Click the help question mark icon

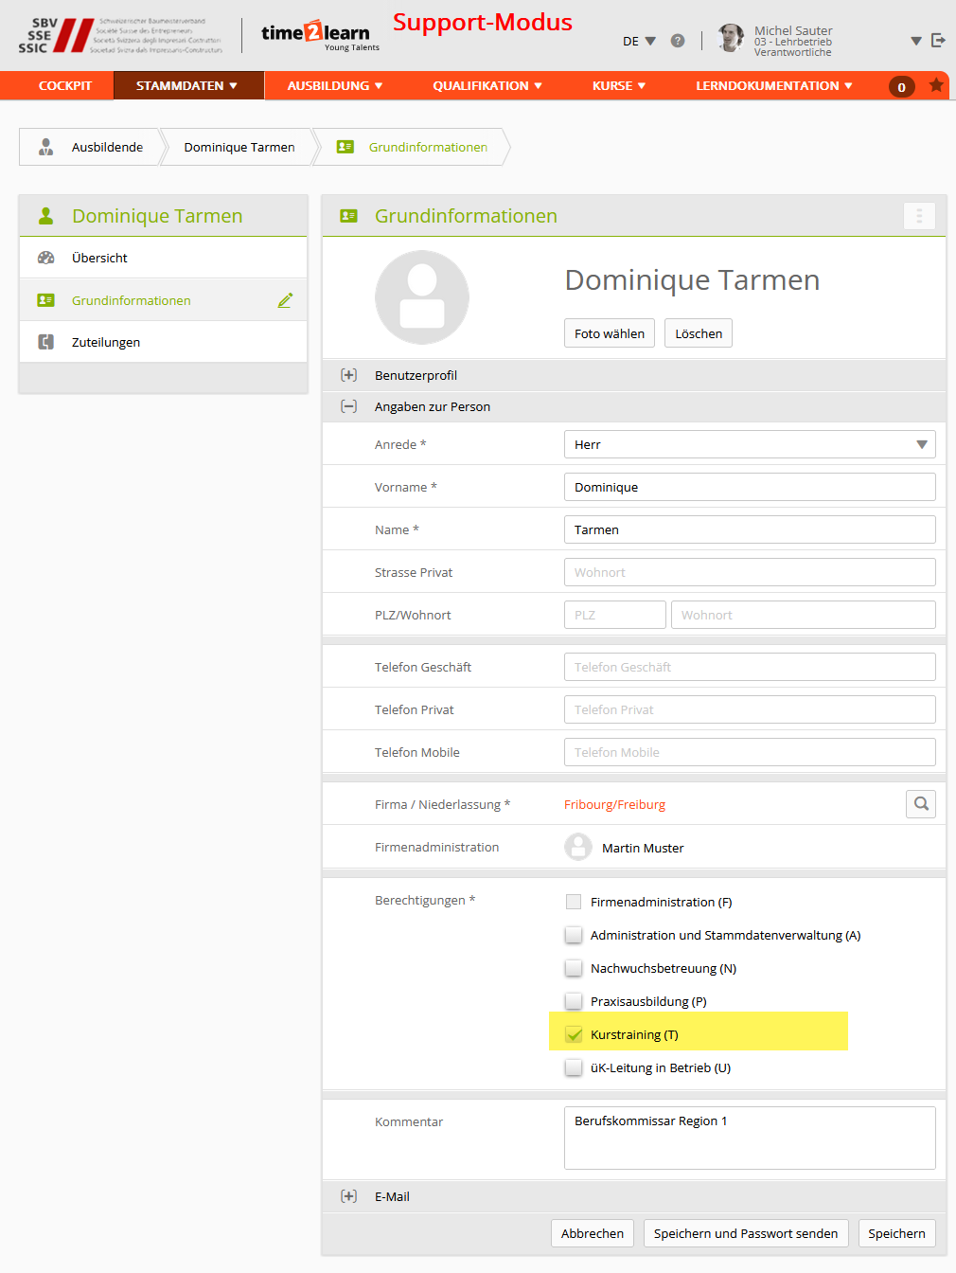[x=678, y=41]
